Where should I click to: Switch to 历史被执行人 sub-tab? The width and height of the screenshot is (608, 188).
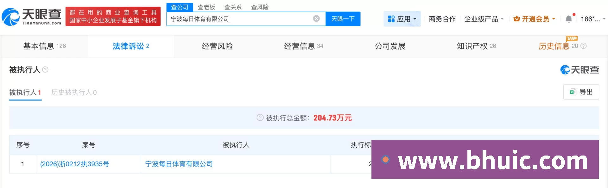[74, 92]
